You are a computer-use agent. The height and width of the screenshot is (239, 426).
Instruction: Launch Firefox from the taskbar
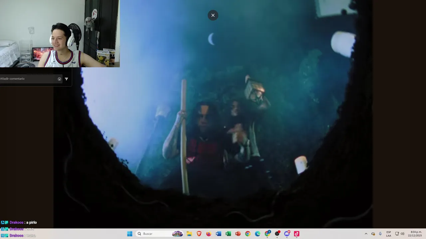(209, 234)
